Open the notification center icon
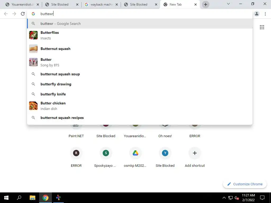Screen dimensions: 271x203 [x=262, y=198]
